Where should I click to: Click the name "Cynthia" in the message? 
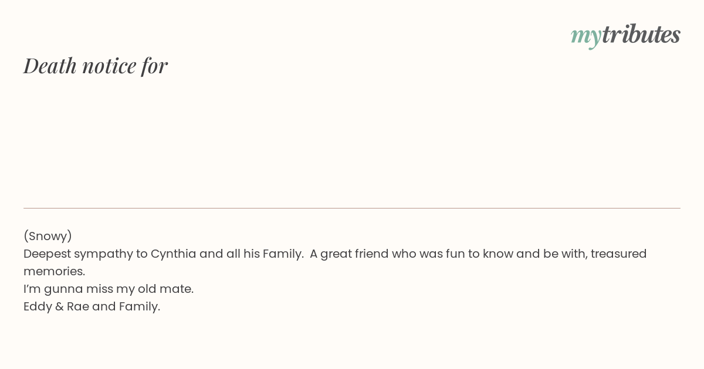point(173,254)
